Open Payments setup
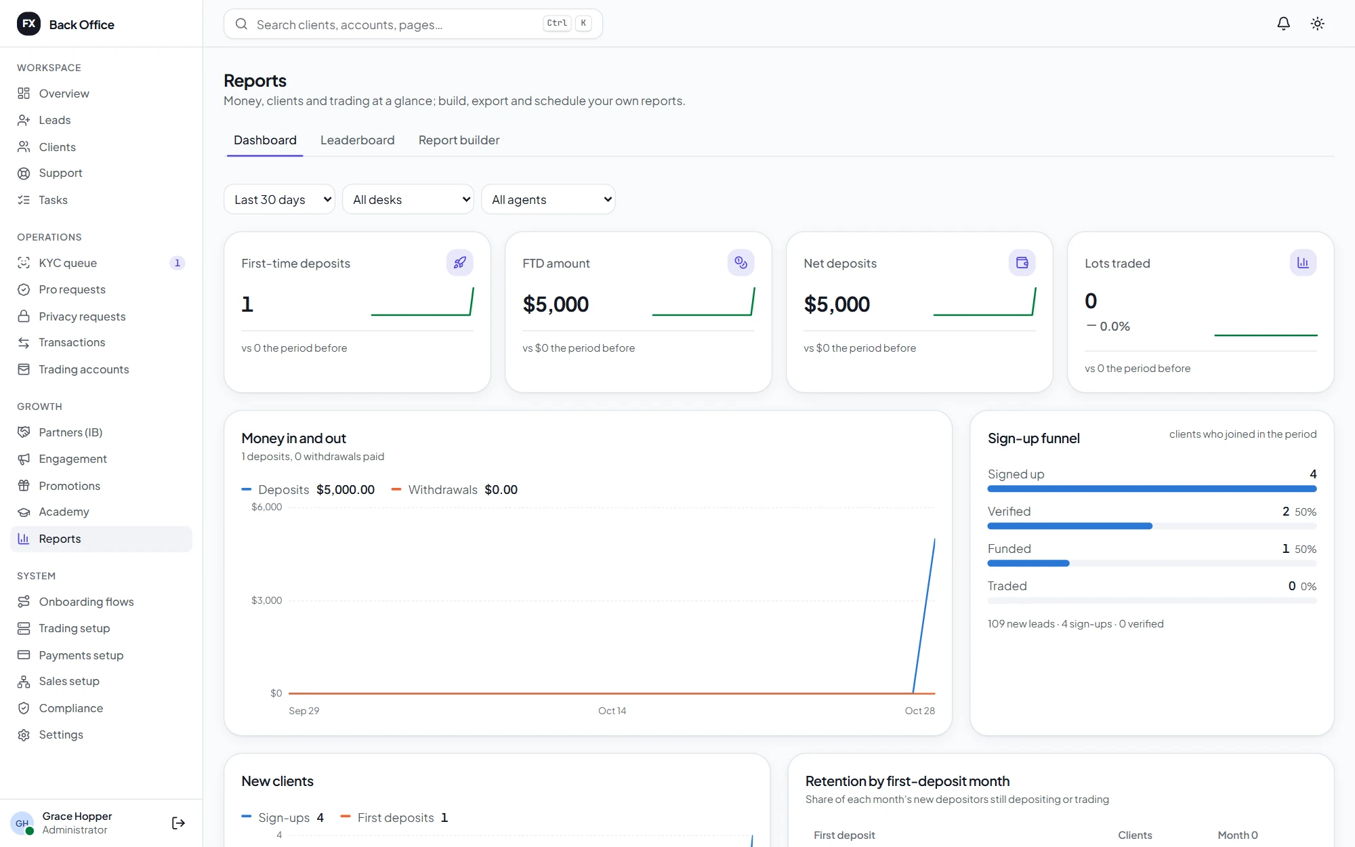Screen dimensions: 1355x847 [101, 655]
